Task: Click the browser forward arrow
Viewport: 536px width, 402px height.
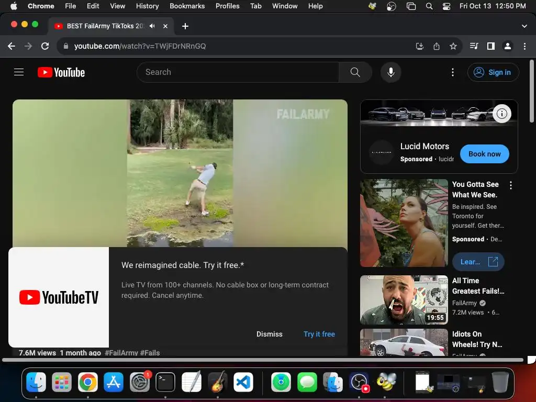Action: [x=28, y=46]
